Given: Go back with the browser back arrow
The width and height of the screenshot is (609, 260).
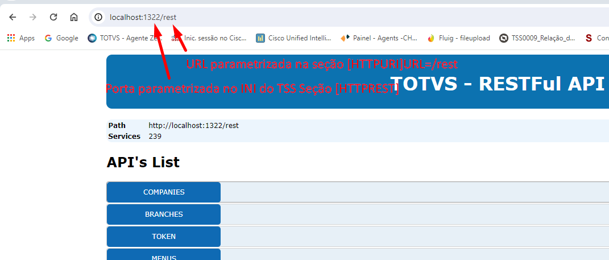Looking at the screenshot, I should (13, 17).
